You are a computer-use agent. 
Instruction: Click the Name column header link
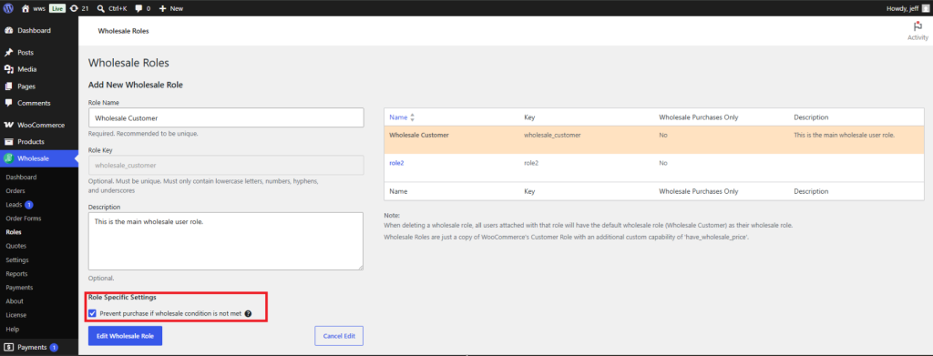click(398, 117)
